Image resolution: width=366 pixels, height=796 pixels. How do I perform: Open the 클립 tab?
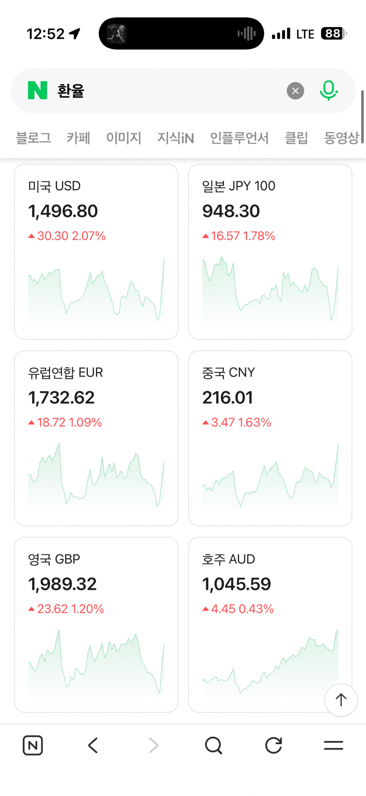pyautogui.click(x=296, y=138)
